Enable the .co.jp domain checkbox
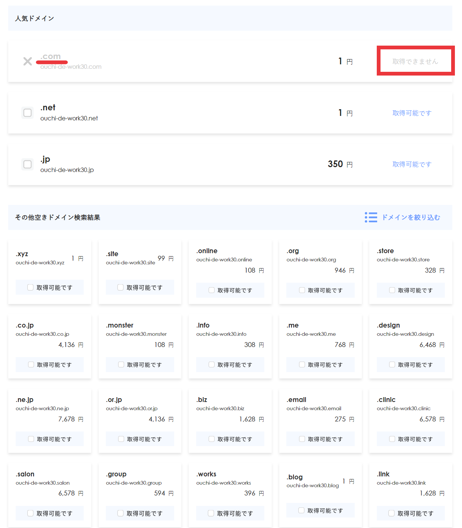 [31, 365]
